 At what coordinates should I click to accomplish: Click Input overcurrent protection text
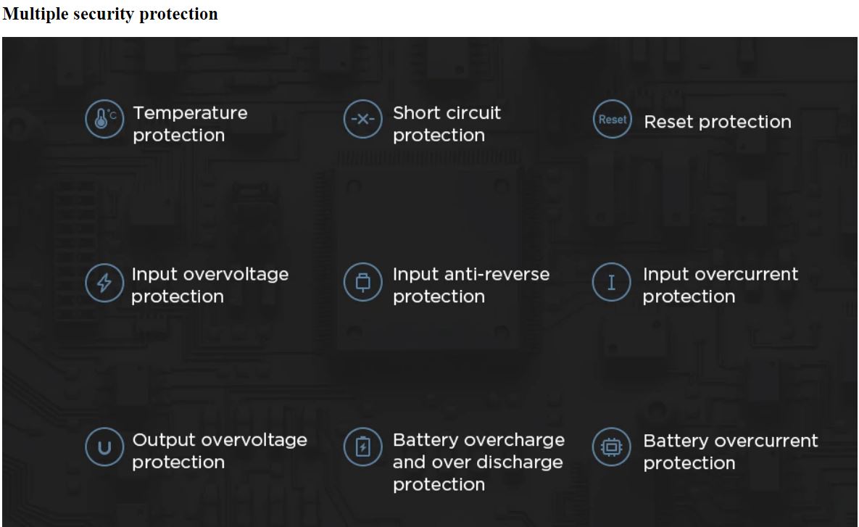click(721, 285)
